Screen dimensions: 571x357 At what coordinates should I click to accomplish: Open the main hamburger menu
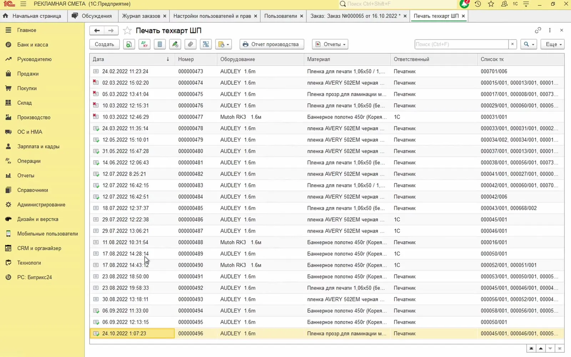pos(23,4)
